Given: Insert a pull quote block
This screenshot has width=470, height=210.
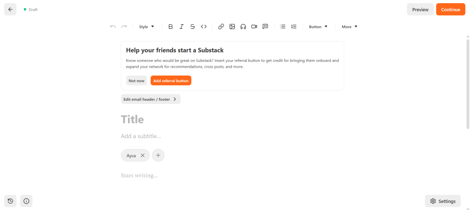Looking at the screenshot, I should tap(265, 27).
